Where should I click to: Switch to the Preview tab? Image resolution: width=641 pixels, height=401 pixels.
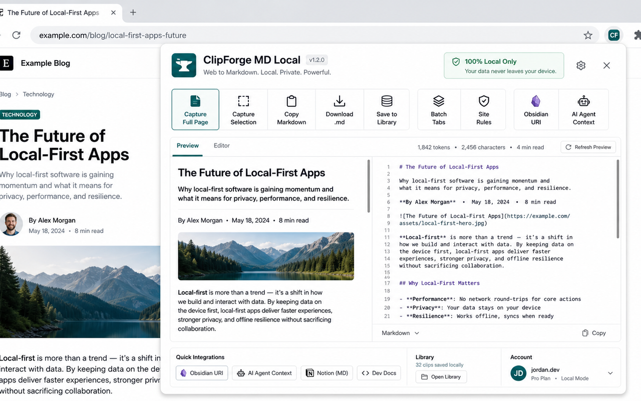coord(188,146)
